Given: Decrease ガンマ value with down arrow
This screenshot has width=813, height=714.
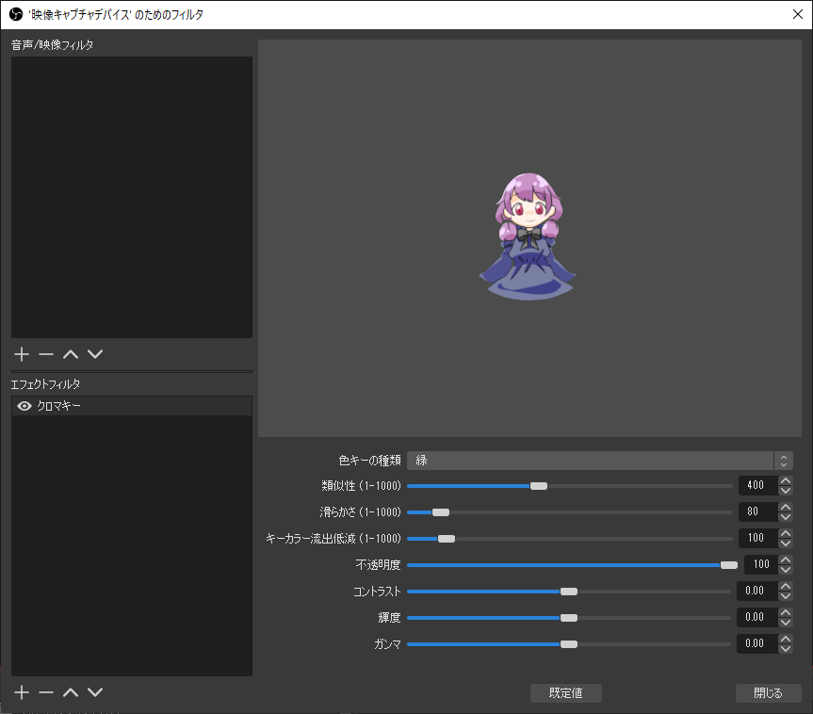Looking at the screenshot, I should [x=786, y=649].
